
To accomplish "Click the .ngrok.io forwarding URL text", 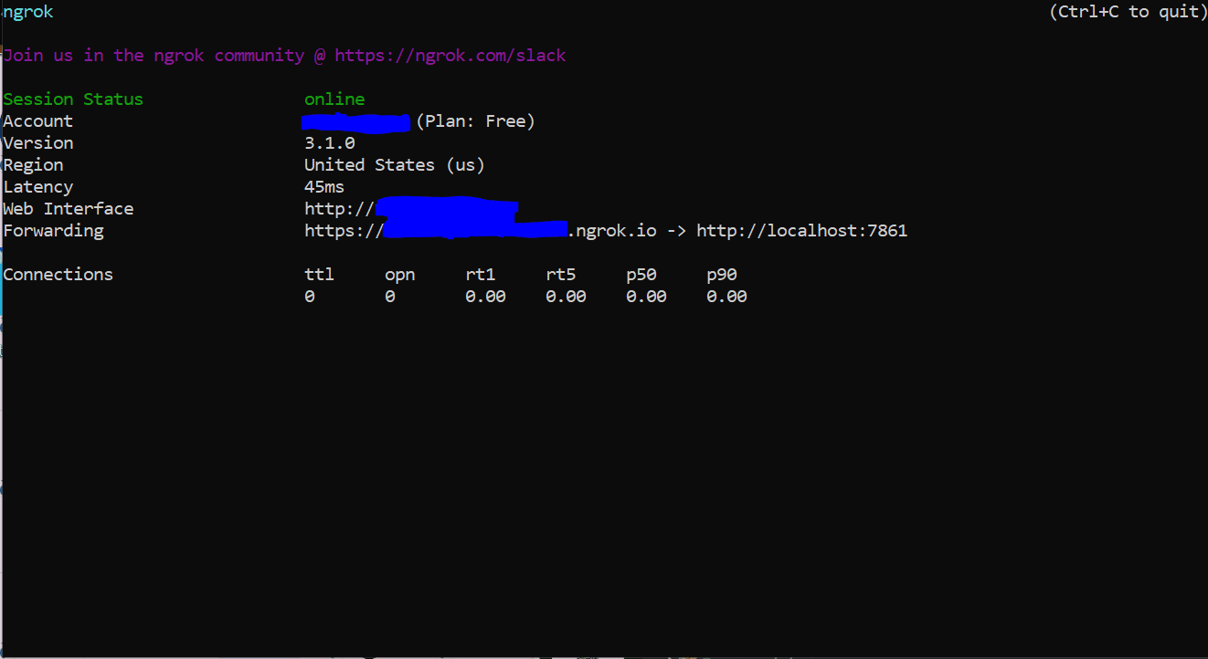I will pyautogui.click(x=611, y=231).
